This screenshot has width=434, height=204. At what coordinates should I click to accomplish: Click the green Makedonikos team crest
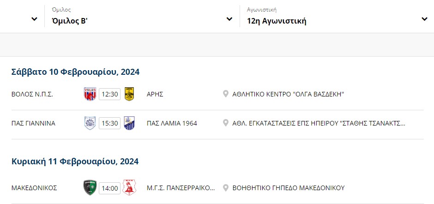coord(90,188)
